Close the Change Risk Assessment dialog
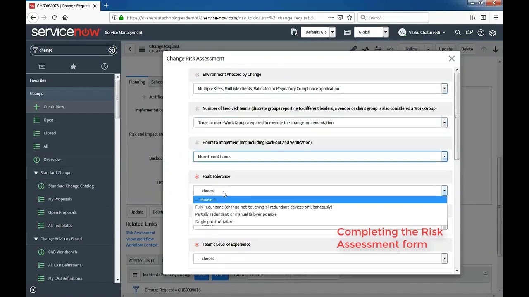The image size is (529, 297). click(x=452, y=59)
